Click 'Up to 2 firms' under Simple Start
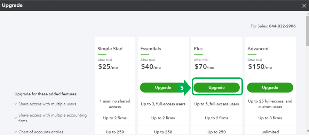 click(115, 118)
